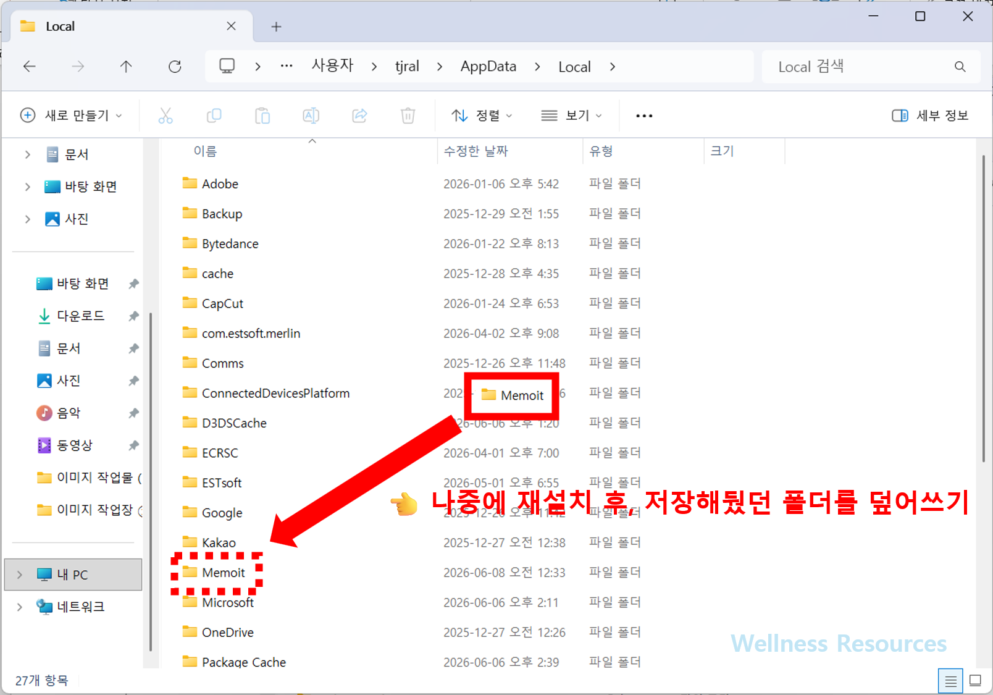Image resolution: width=993 pixels, height=695 pixels.
Task: Open 이미지 작업장 in the sidebar
Action: [x=89, y=510]
